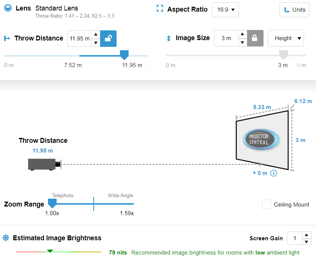Screen dimensions: 316x259
Task: Click the lens offset info icon
Action: click(274, 173)
